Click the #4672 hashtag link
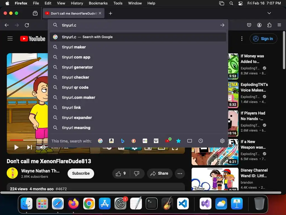The width and height of the screenshot is (286, 215). coord(61,189)
